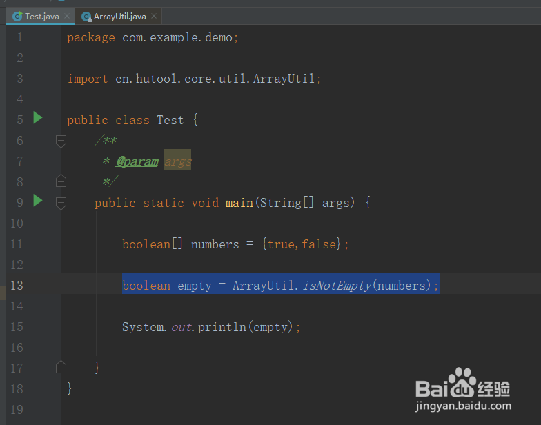Collapse the Javadoc comment at line 6
Screen dimensions: 541x425
(61, 141)
